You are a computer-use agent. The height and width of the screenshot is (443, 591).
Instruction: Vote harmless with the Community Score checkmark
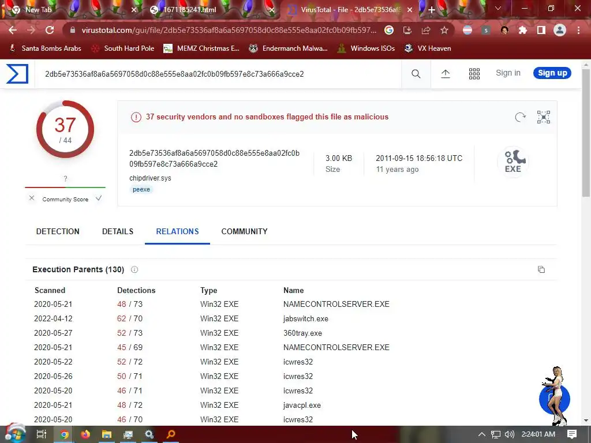click(98, 198)
